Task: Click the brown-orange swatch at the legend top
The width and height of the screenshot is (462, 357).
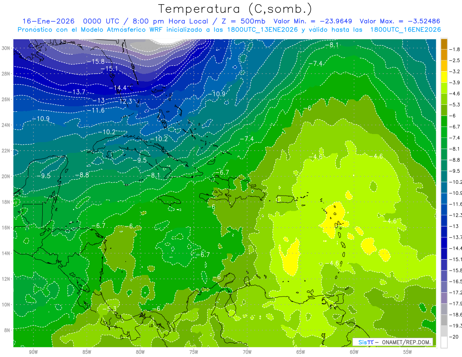Action: [444, 44]
